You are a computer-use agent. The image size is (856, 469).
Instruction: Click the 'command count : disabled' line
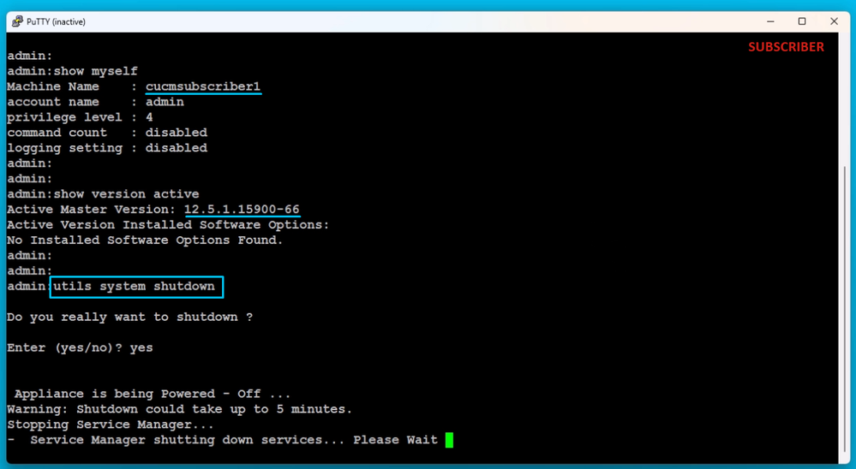click(x=107, y=133)
